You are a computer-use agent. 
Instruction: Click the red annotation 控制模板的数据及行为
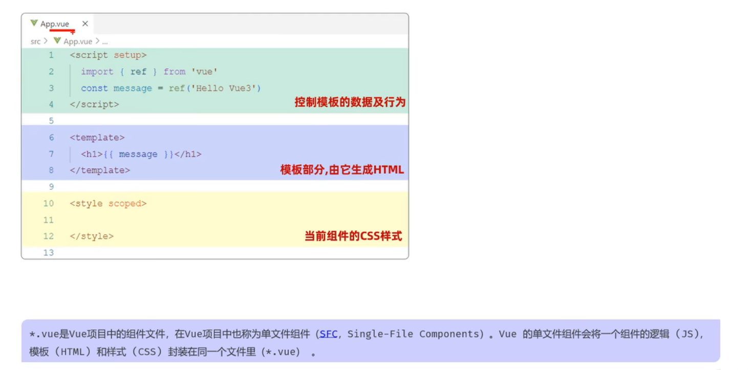coord(350,102)
